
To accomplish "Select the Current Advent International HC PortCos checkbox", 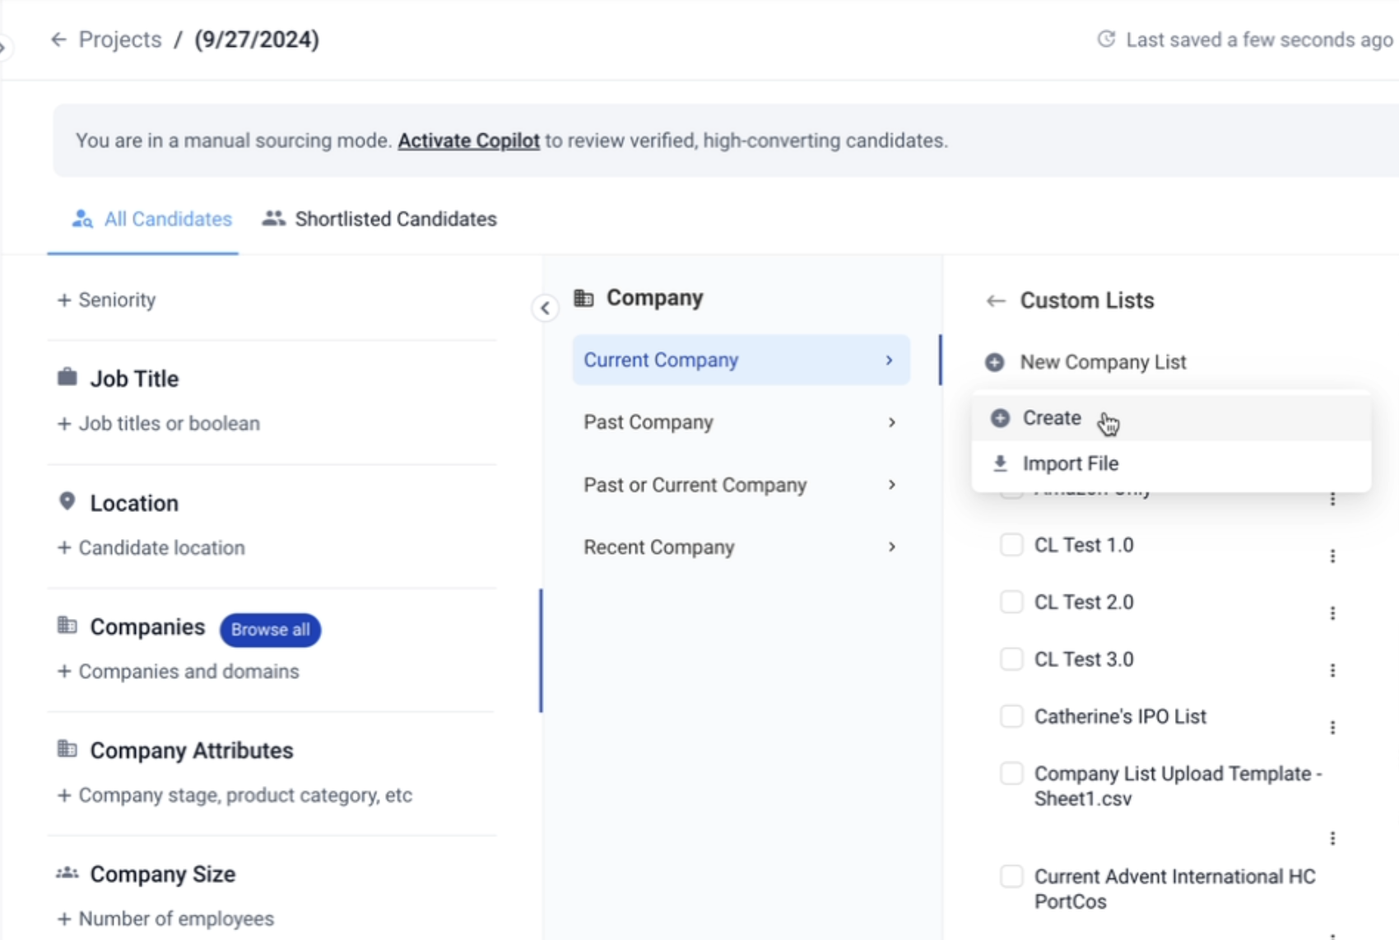I will point(1011,877).
